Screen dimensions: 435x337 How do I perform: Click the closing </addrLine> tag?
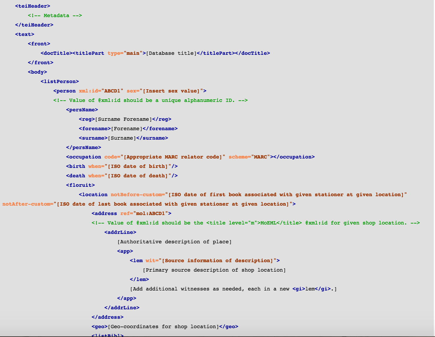(x=122, y=308)
